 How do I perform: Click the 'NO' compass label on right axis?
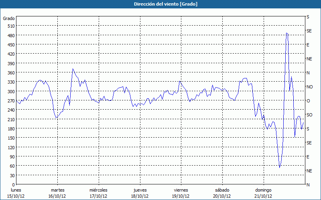click(x=309, y=87)
